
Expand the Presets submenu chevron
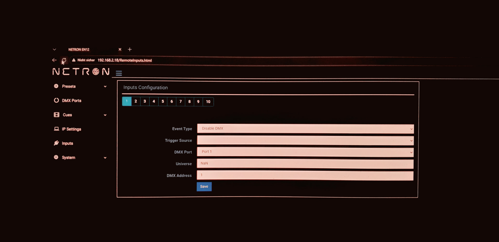point(105,86)
